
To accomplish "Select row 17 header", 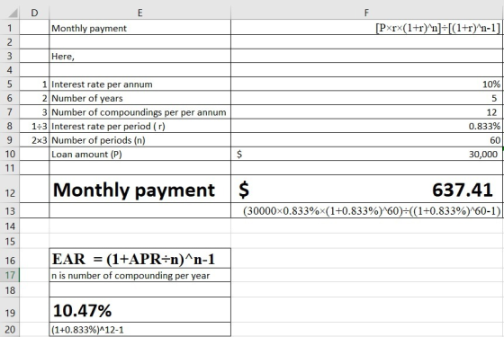I will tap(10, 275).
